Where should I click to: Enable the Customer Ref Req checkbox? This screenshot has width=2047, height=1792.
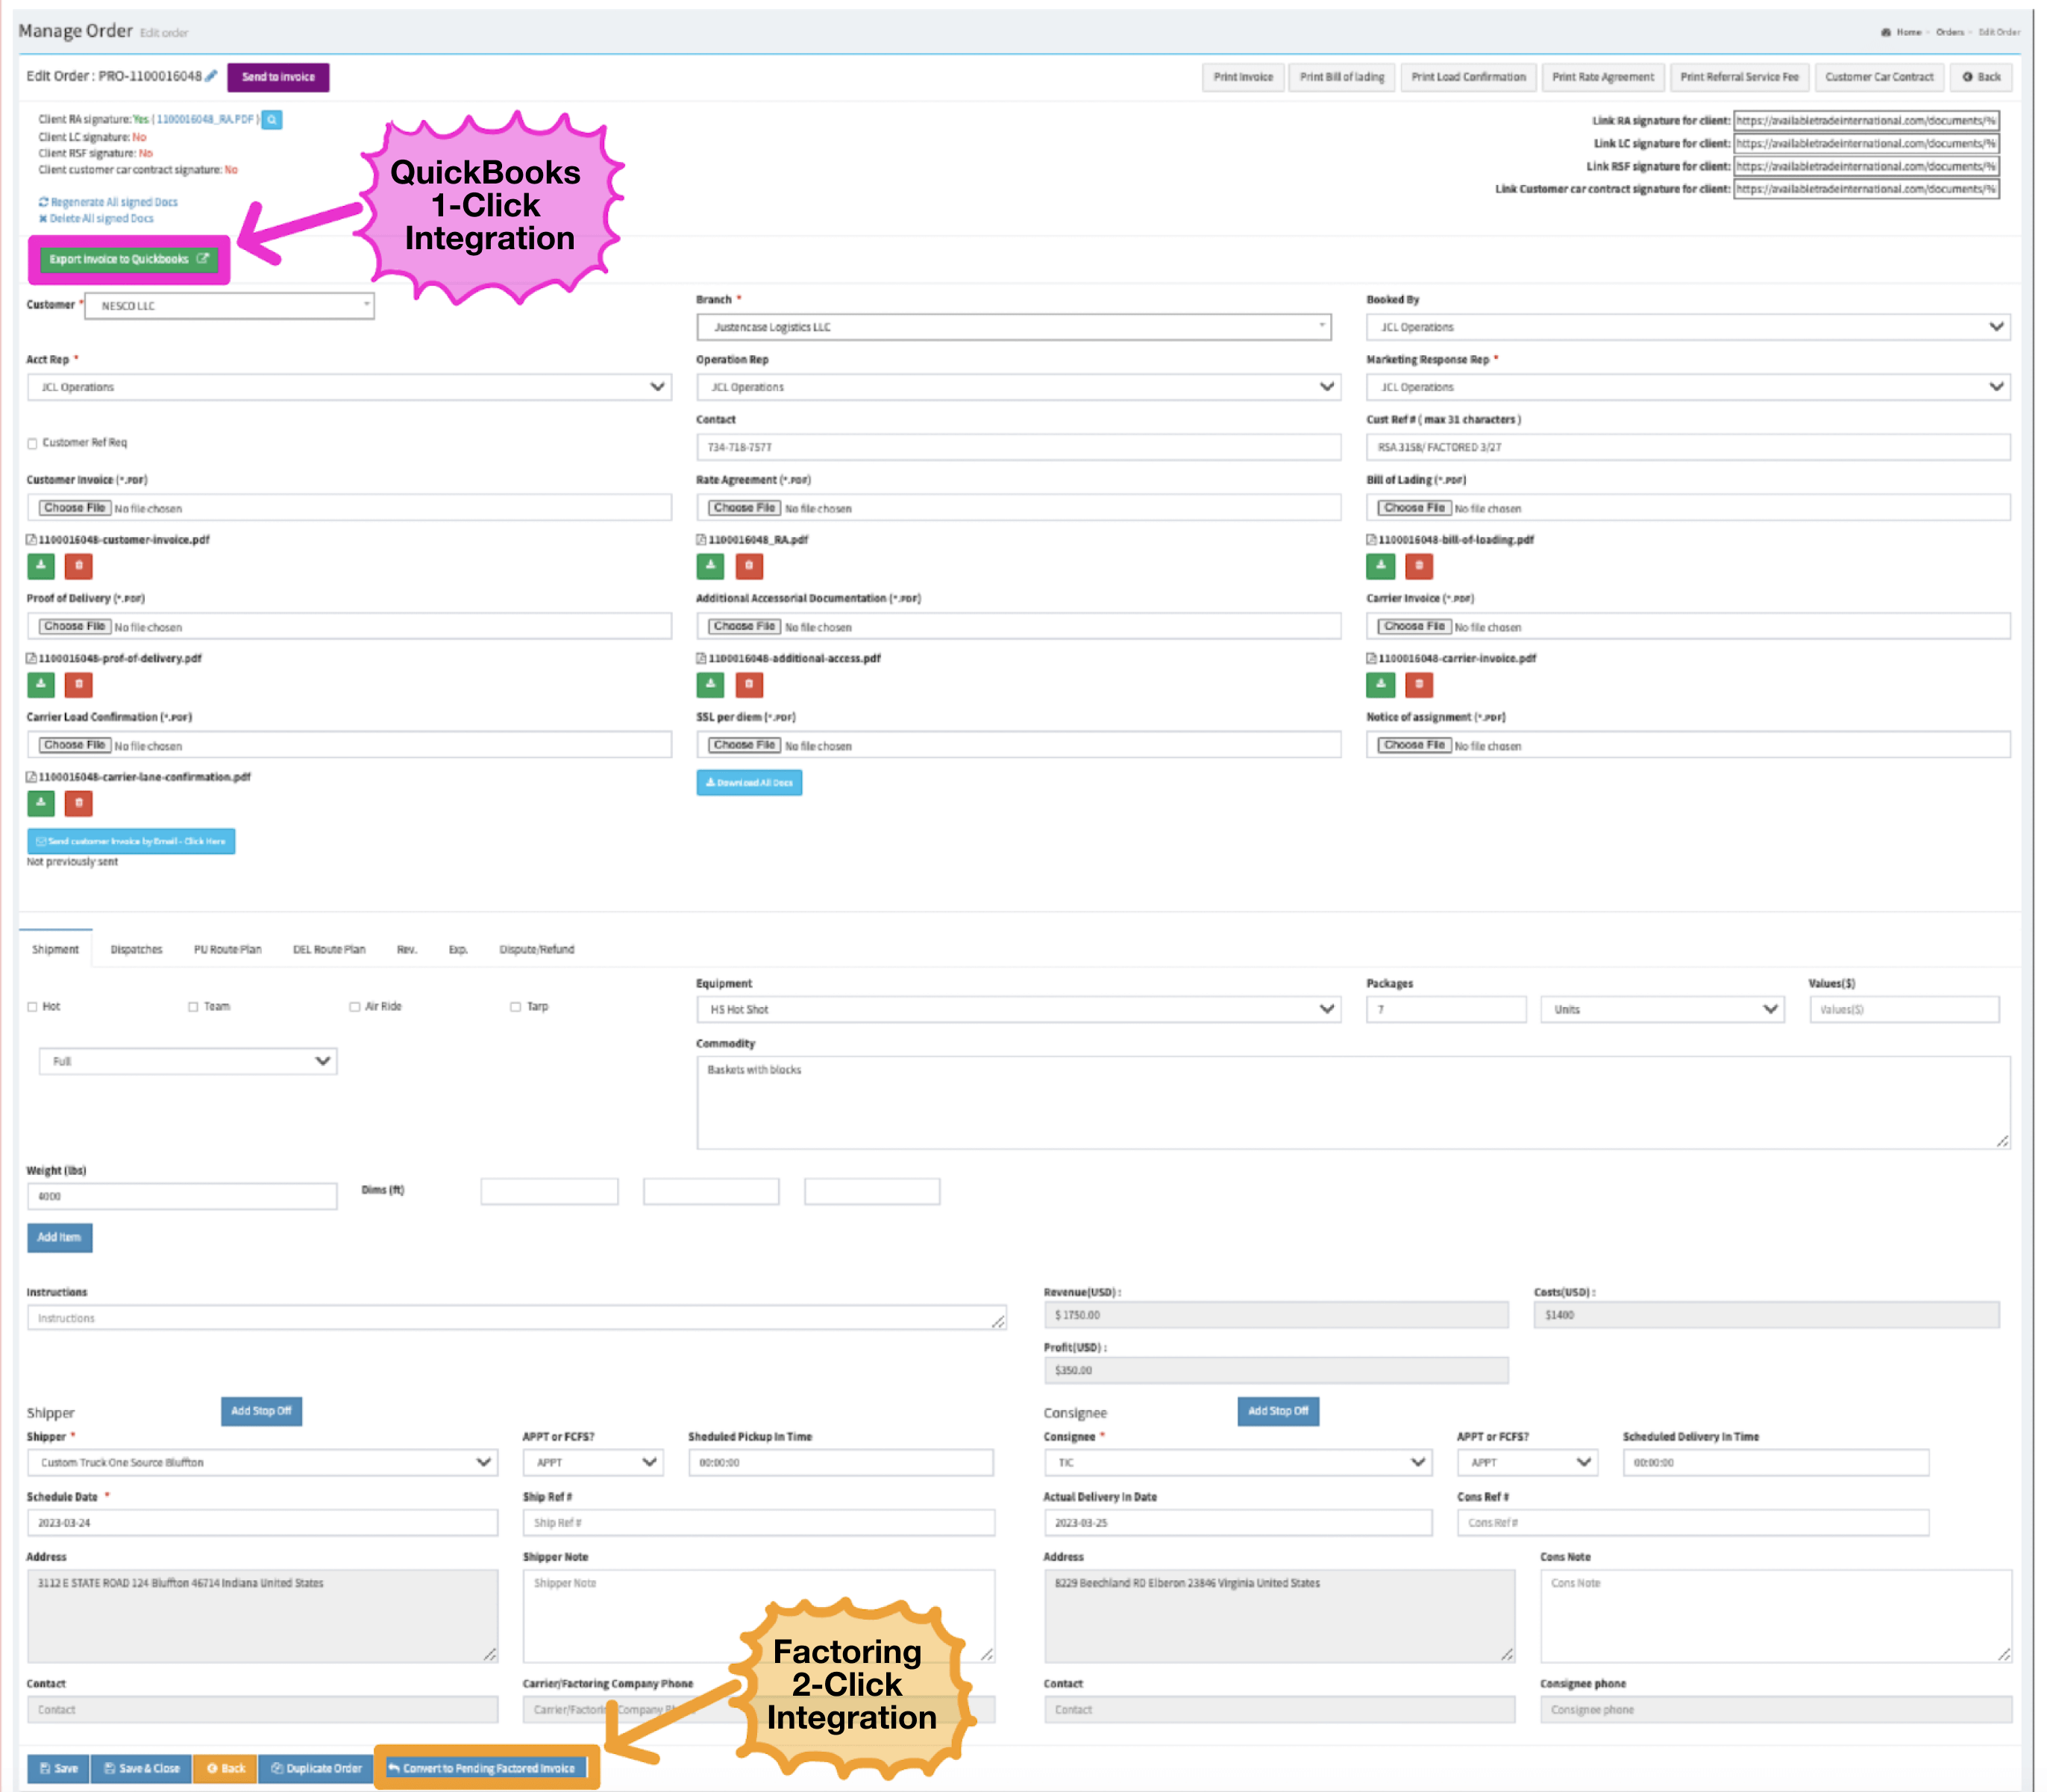pos(33,443)
